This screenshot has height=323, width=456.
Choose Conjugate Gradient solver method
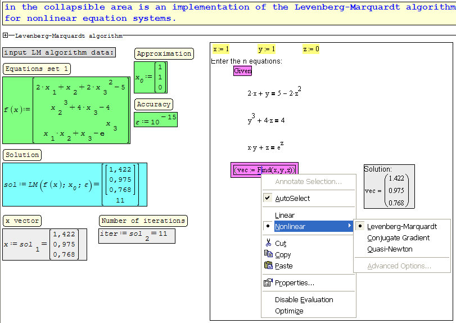tap(398, 237)
